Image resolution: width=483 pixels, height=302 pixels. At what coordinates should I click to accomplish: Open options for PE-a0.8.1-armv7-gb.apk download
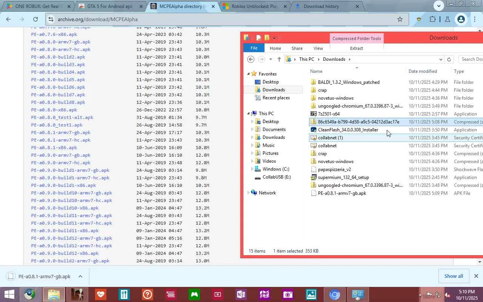(80, 276)
